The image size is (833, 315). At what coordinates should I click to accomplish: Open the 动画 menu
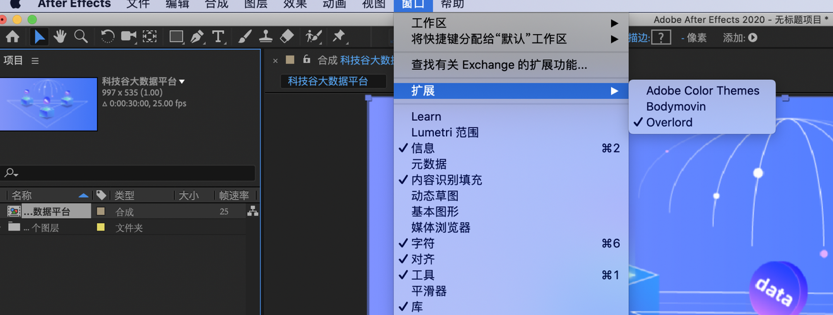[334, 4]
